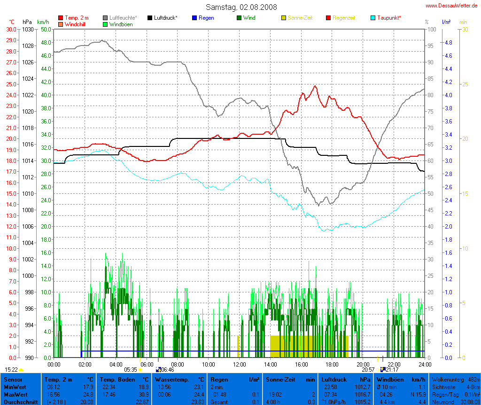The image size is (481, 405).
Task: Click the light green Windböen legend swatch
Action: tap(105, 24)
